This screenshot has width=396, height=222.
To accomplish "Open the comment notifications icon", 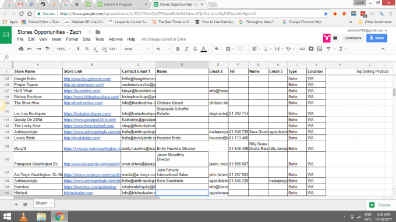I will (335, 38).
